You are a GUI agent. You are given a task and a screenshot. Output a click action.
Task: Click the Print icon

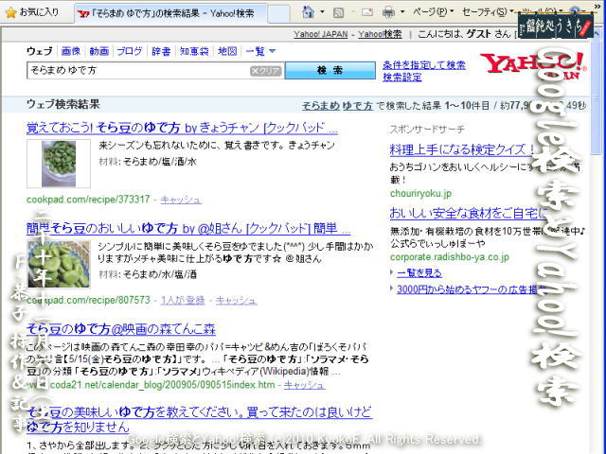click(x=388, y=12)
